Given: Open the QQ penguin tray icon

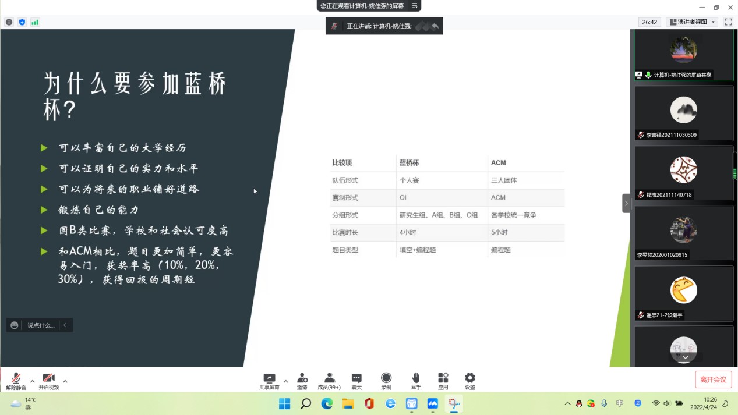Looking at the screenshot, I should point(579,403).
